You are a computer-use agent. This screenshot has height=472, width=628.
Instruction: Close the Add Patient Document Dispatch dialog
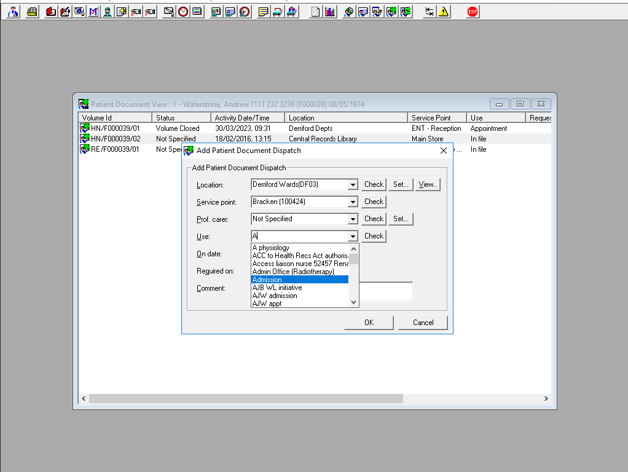coord(444,151)
